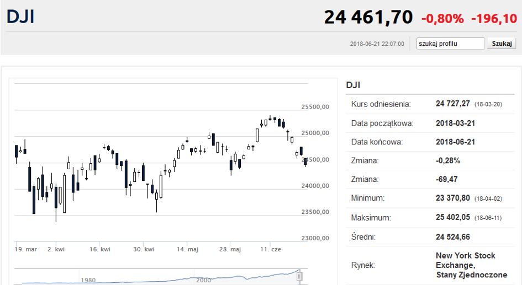Click the -0,80% percentage change figure
Screen dimensions: 522x285
[x=442, y=19]
